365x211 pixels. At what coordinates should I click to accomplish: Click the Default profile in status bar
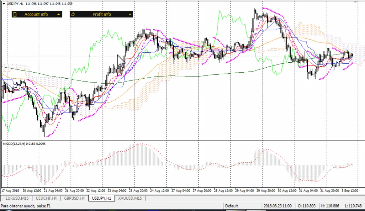231,206
